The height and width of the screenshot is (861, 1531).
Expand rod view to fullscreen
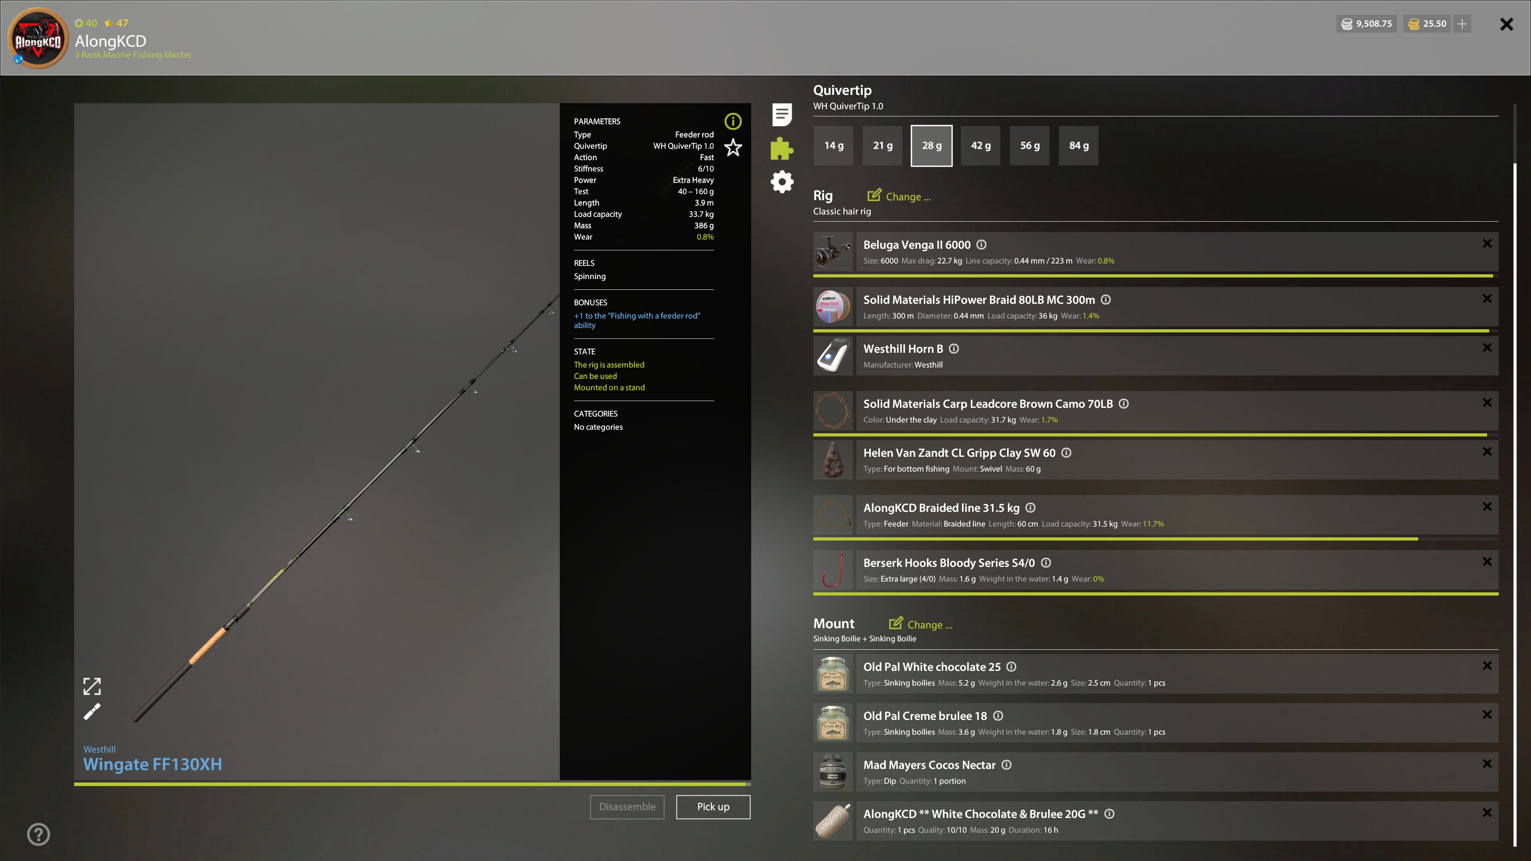[92, 686]
